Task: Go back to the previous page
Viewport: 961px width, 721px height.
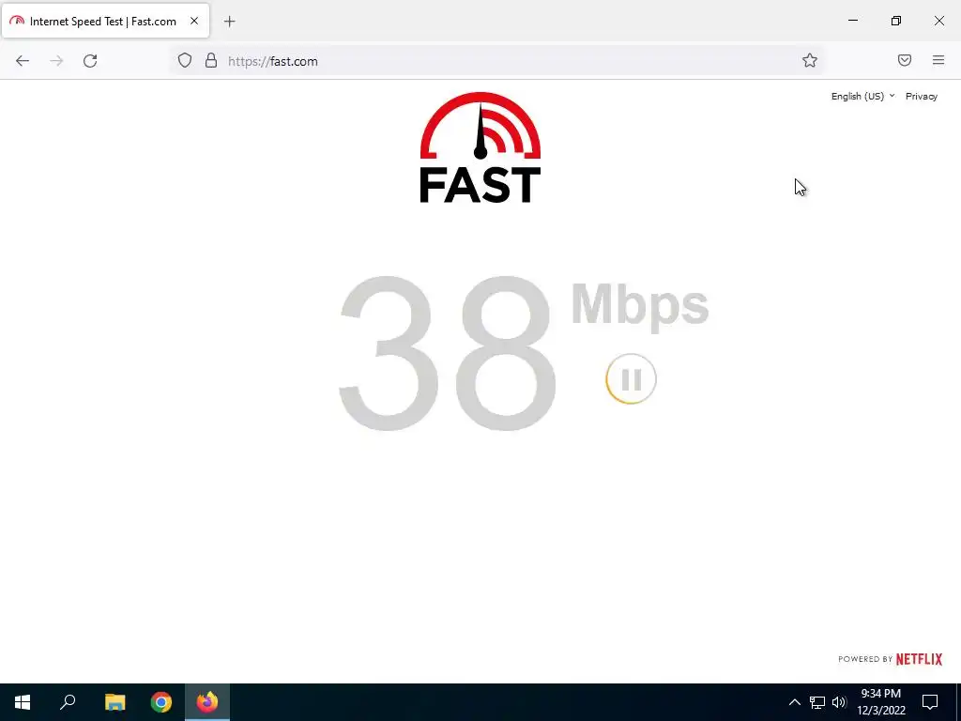Action: tap(23, 61)
